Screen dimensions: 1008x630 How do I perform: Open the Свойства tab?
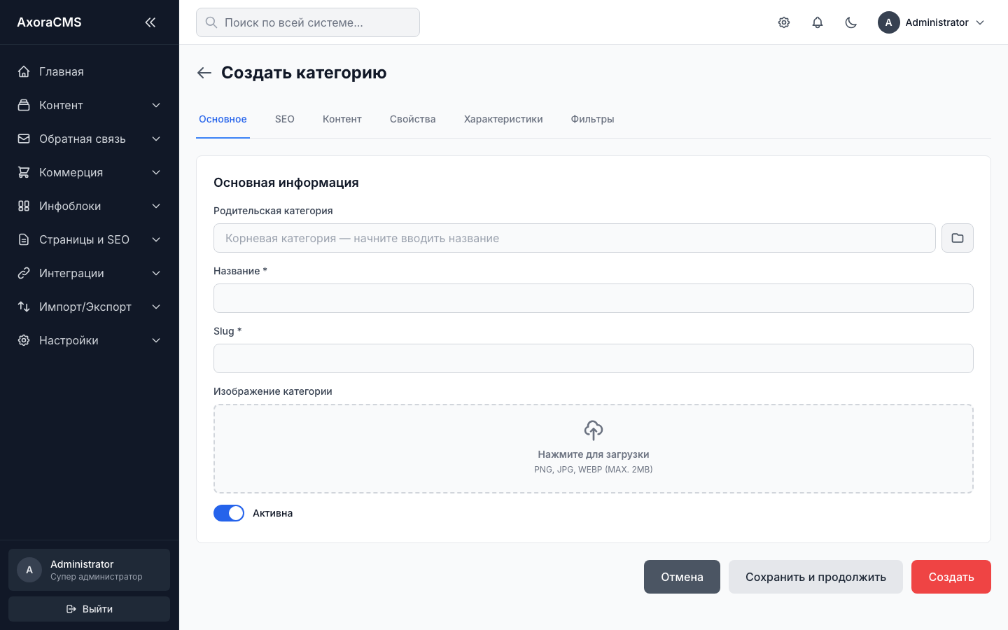pyautogui.click(x=413, y=119)
